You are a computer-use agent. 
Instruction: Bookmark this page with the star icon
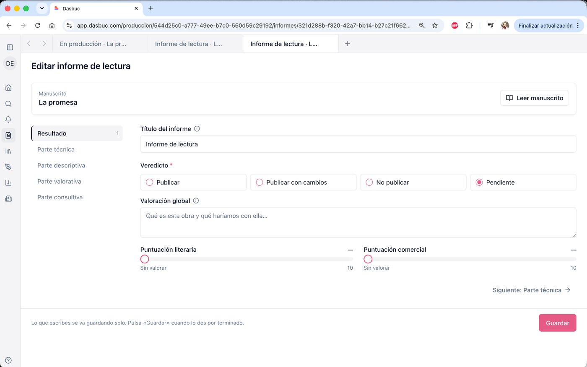click(435, 26)
